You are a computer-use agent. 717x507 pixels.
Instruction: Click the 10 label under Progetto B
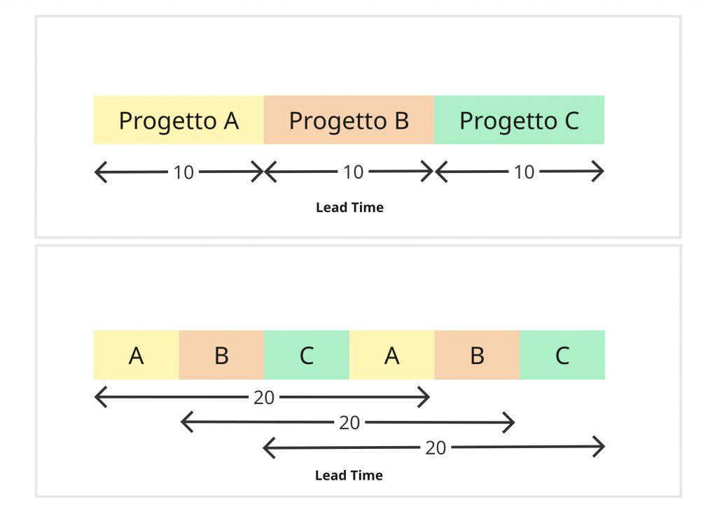coord(353,172)
